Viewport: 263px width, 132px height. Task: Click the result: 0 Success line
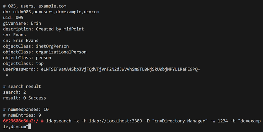25,98
